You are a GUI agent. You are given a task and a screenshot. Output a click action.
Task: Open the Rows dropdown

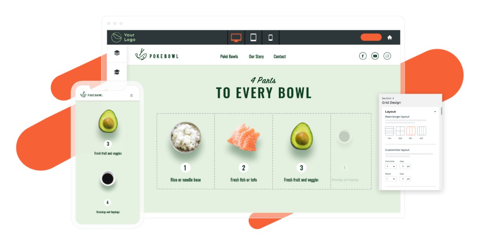pyautogui.click(x=390, y=179)
